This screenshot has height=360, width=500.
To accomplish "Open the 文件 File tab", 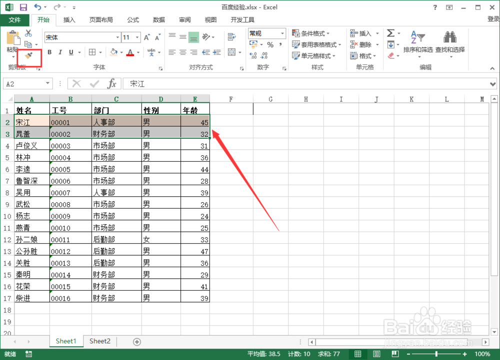I will [14, 20].
